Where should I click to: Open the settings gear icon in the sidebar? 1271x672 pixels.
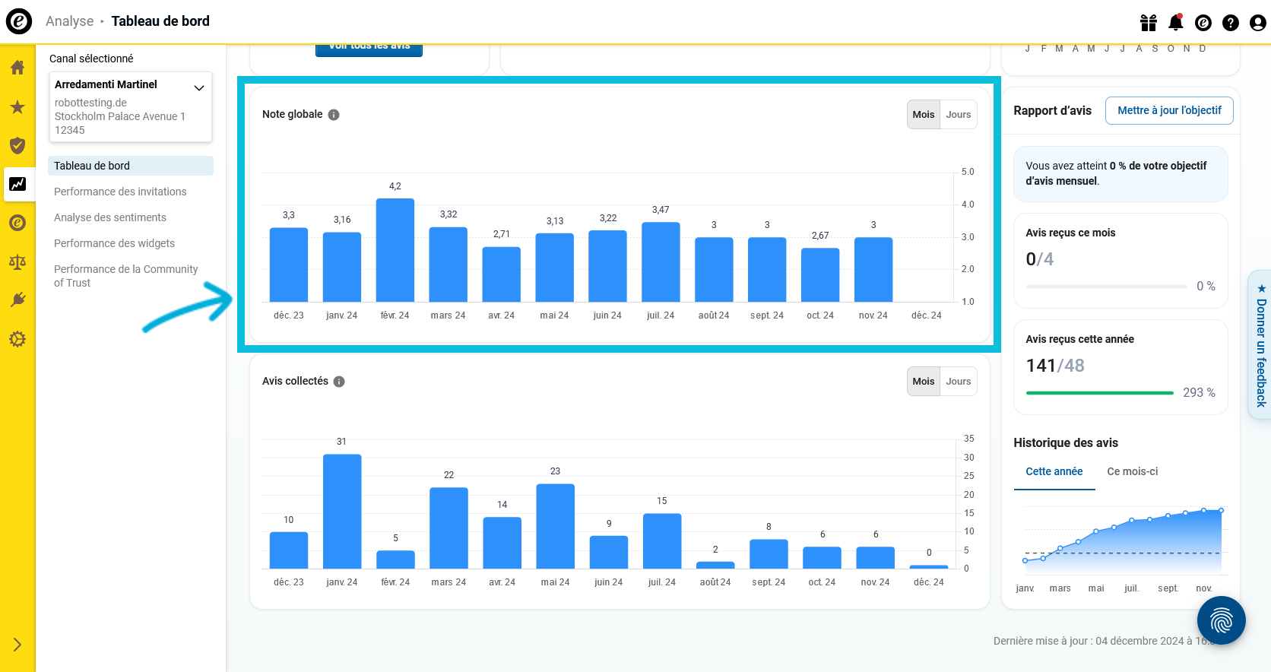click(17, 339)
